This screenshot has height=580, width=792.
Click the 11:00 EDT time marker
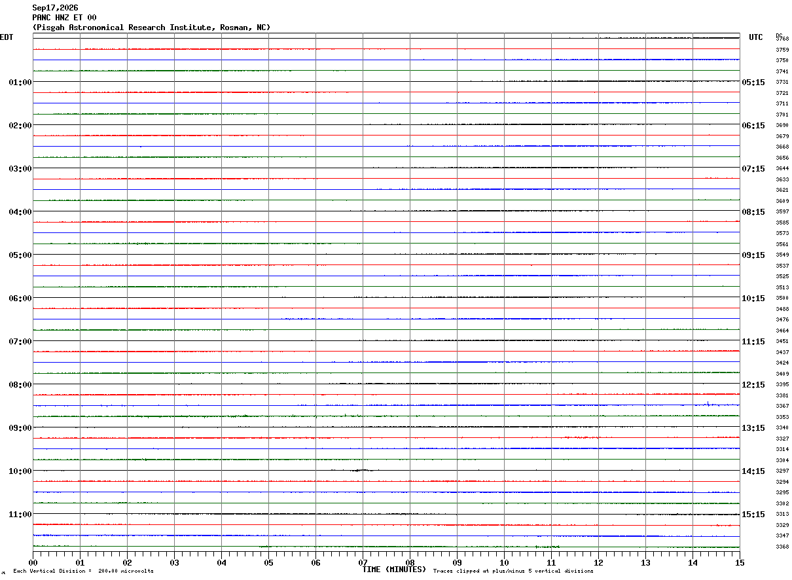tap(20, 515)
